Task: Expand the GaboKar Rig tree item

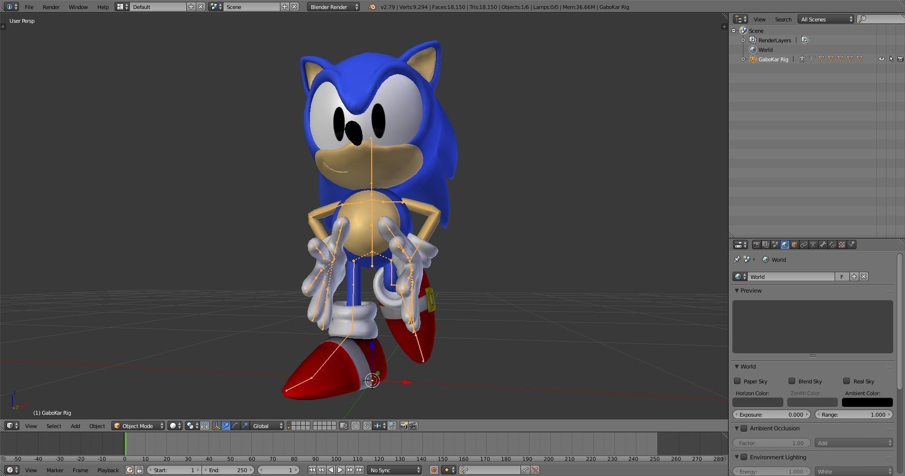Action: tap(743, 59)
